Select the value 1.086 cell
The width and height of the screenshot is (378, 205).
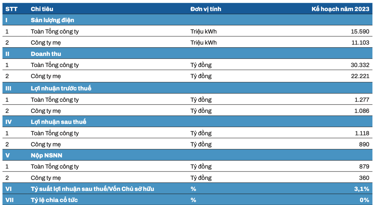pyautogui.click(x=361, y=111)
